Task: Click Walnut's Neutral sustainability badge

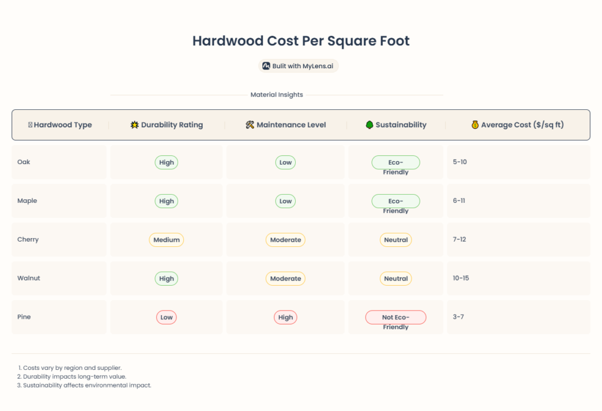Action: [396, 279]
